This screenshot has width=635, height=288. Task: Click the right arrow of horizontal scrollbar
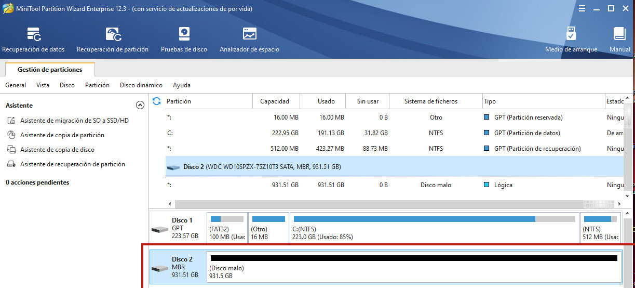(x=620, y=204)
